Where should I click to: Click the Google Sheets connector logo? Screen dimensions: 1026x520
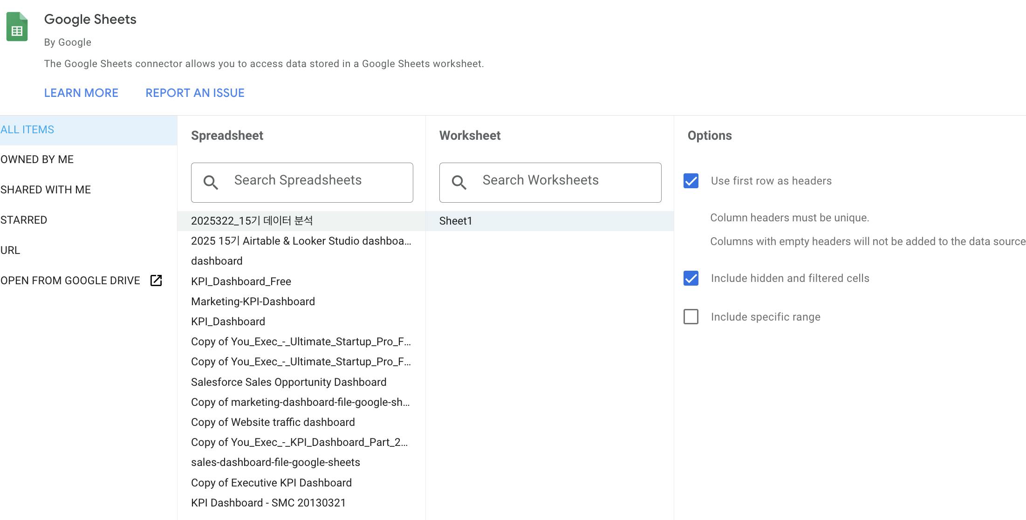[x=17, y=27]
